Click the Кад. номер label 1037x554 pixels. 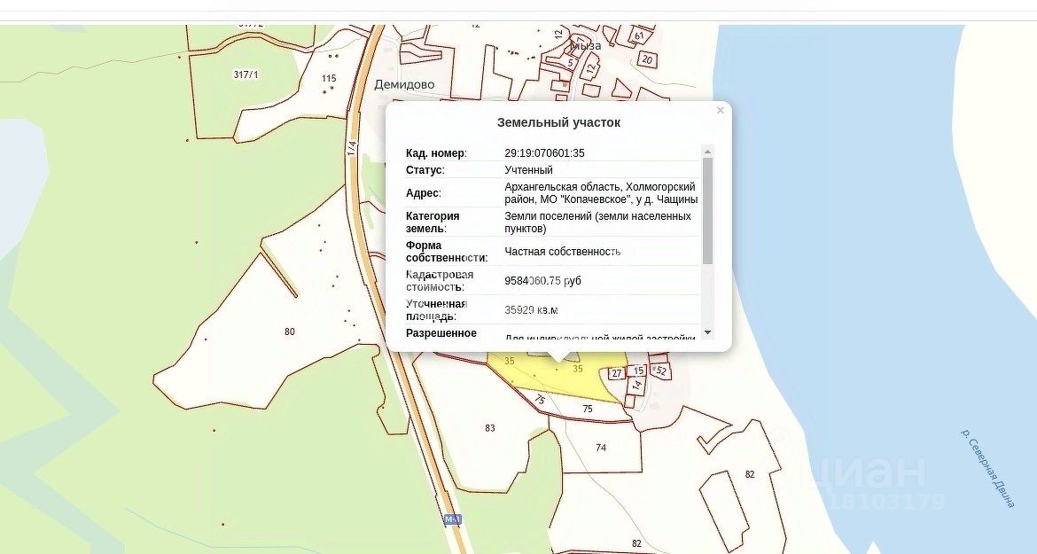(436, 153)
